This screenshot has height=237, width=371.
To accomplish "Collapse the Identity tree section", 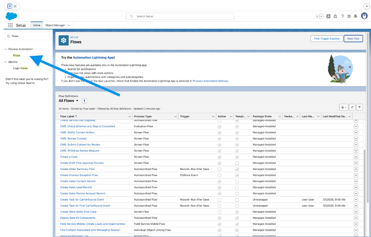I will (5, 62).
